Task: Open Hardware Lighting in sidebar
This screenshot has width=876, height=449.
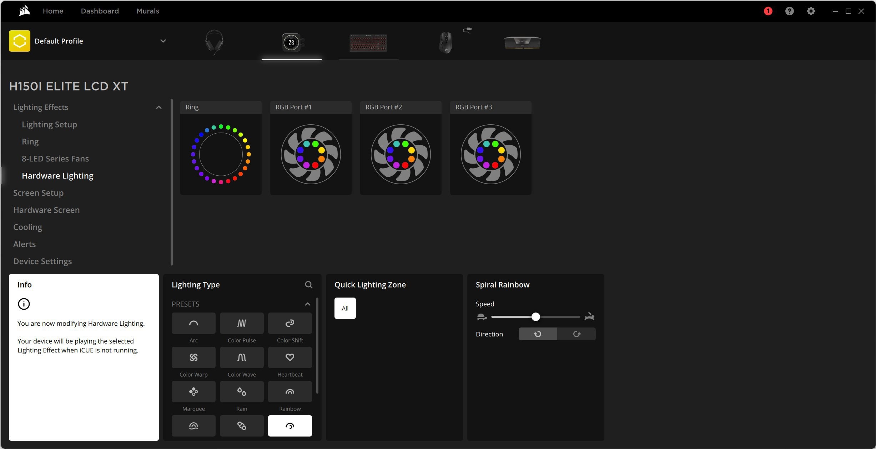Action: [x=57, y=176]
